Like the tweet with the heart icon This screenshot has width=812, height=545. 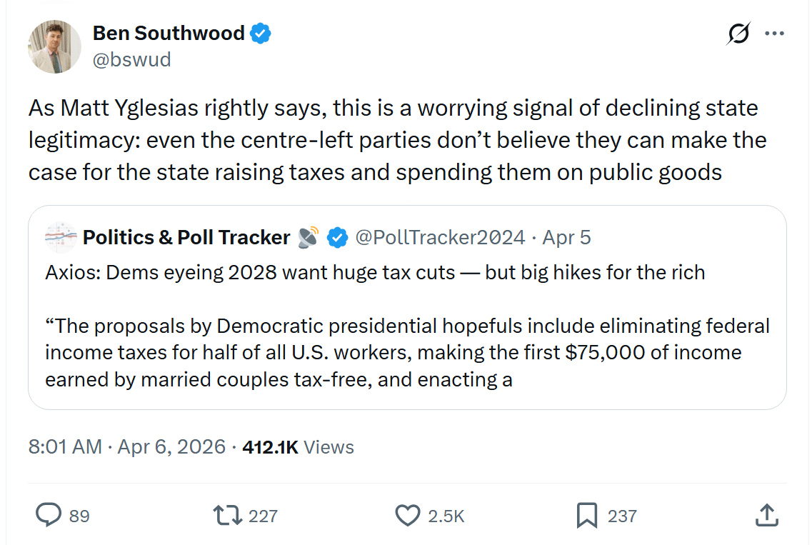[x=408, y=515]
